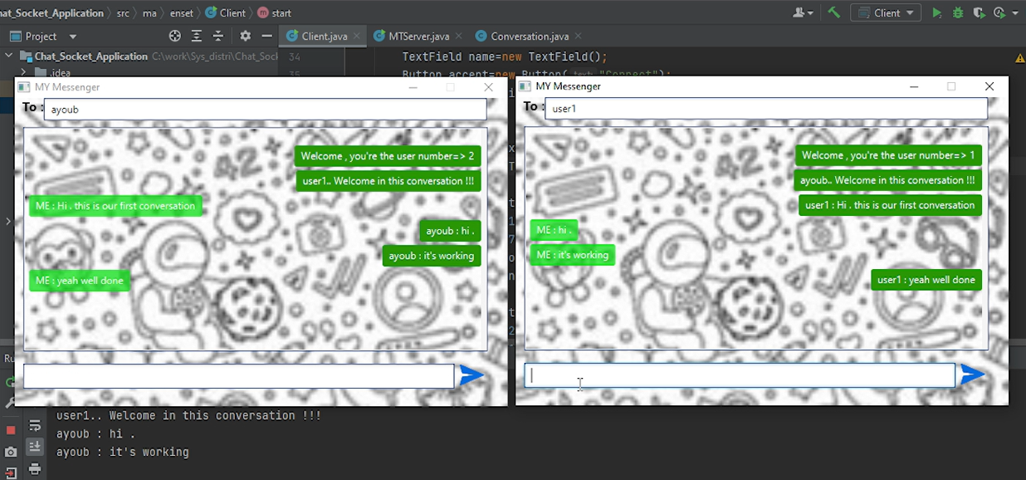Capture thread dump with the camera icon

coord(9,451)
